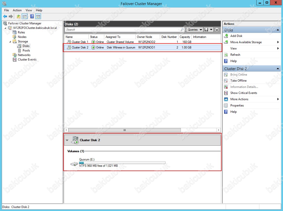
Task: Click the Up One Level folder icon
Action: point(18,17)
